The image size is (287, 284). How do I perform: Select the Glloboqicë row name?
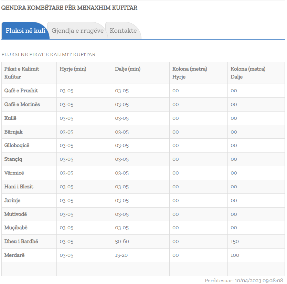tap(17, 146)
